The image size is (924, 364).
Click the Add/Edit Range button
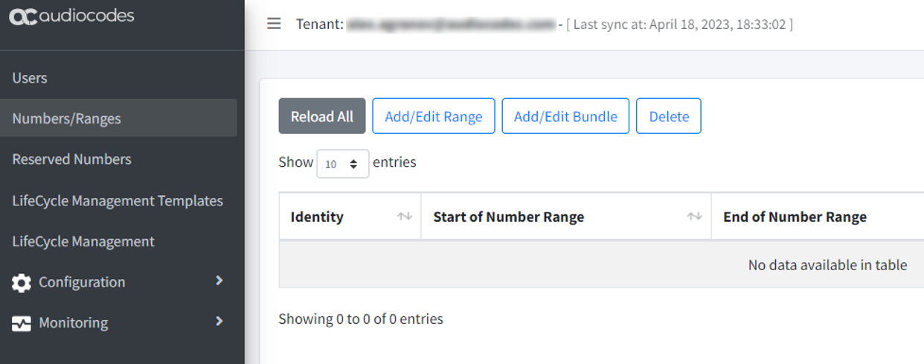tap(434, 116)
